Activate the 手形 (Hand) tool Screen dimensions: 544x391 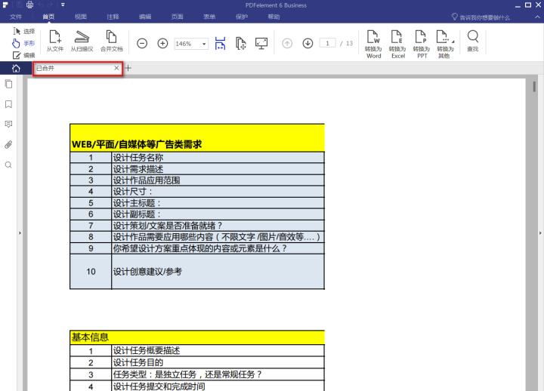[23, 43]
